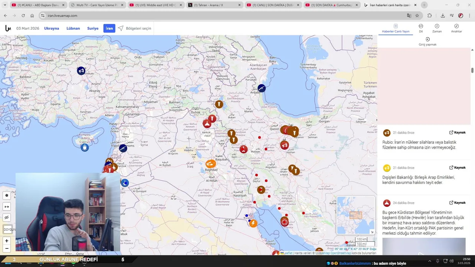The width and height of the screenshot is (475, 267).
Task: Collapse the minimap with arrow toggle
Action: coord(372,232)
